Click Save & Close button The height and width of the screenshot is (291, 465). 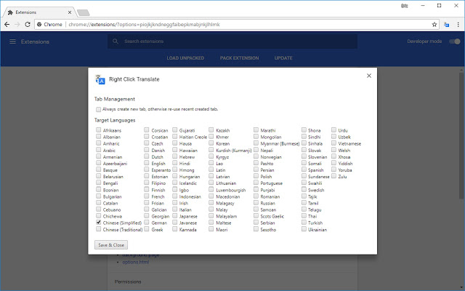pyautogui.click(x=111, y=245)
